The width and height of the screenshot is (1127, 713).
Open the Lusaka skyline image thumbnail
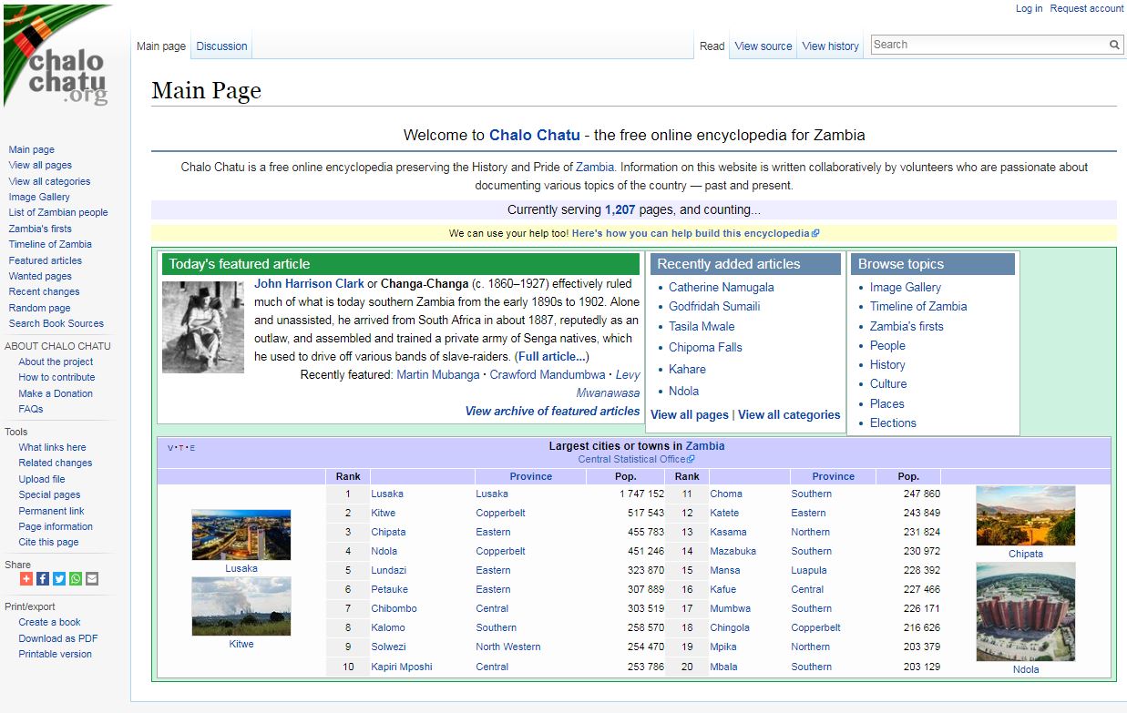pos(241,535)
